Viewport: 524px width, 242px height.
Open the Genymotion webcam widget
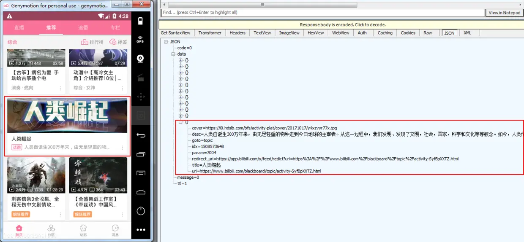coord(140,59)
